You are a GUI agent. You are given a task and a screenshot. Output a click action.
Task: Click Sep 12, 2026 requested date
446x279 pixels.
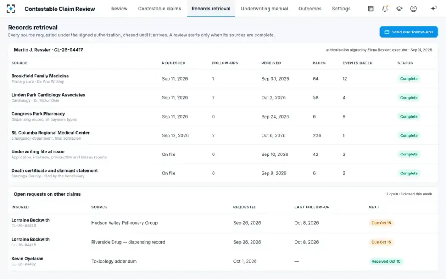coord(175,135)
